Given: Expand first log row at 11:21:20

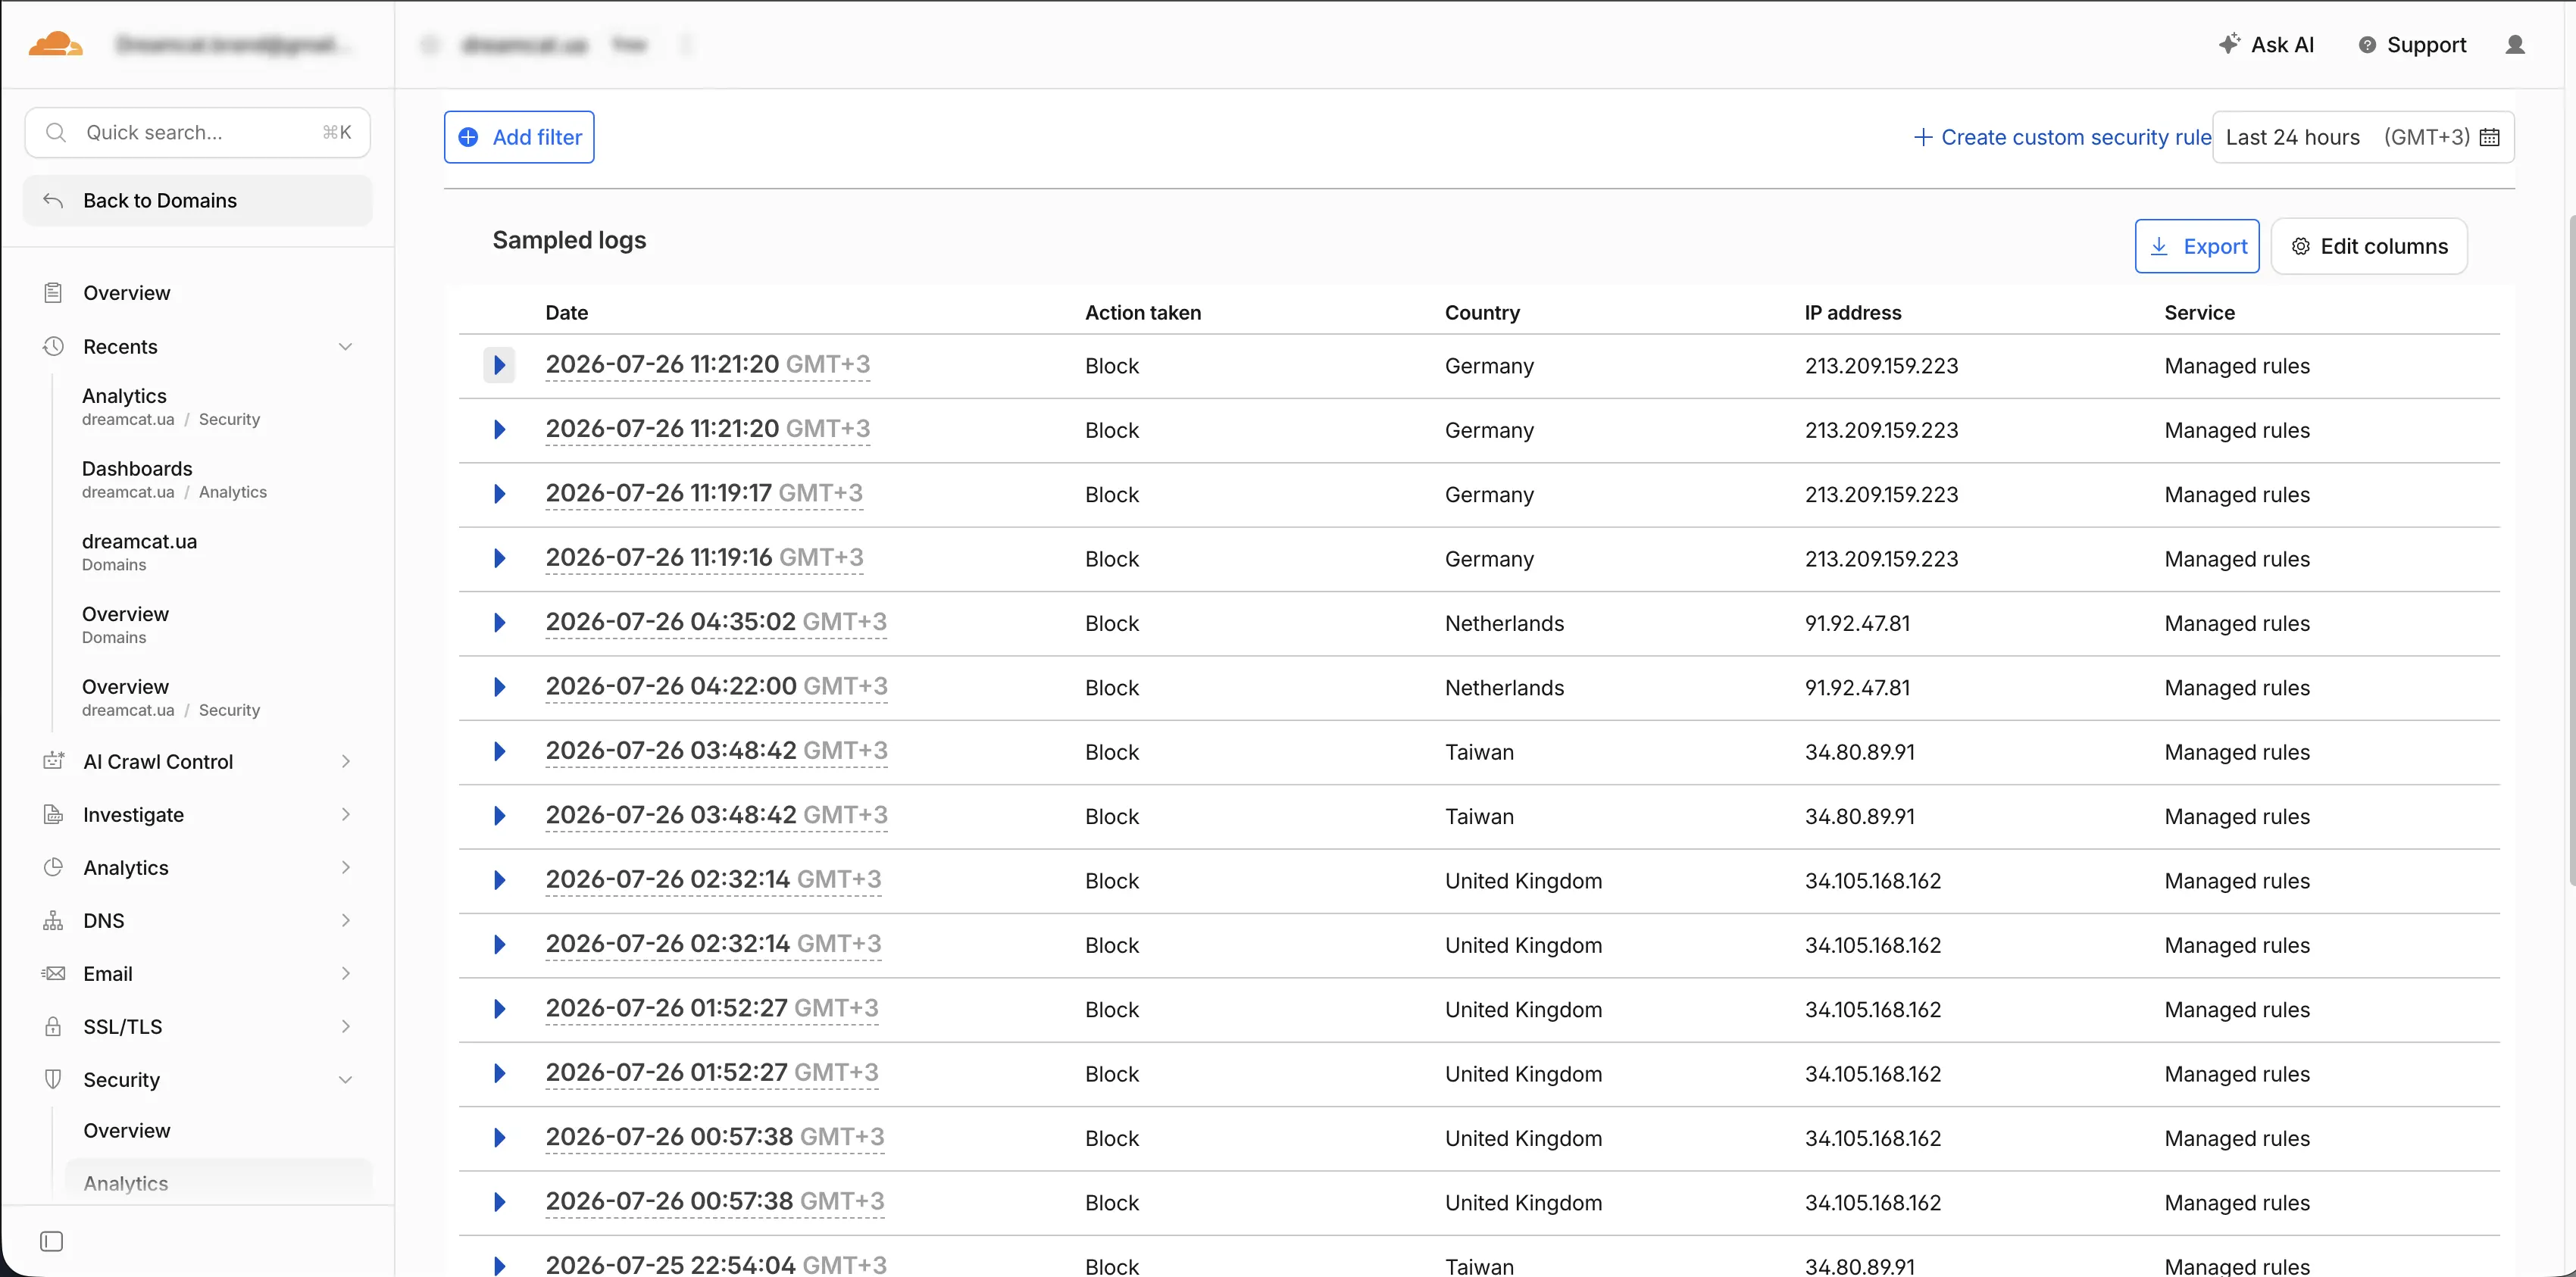Looking at the screenshot, I should click(499, 365).
